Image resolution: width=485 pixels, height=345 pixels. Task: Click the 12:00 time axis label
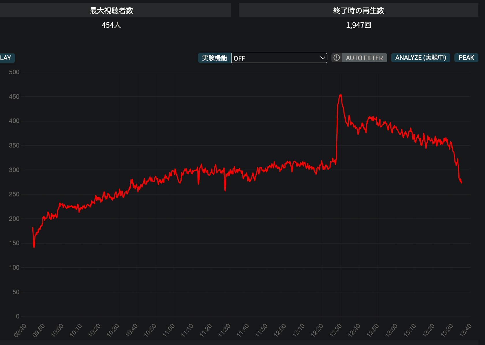[280, 330]
